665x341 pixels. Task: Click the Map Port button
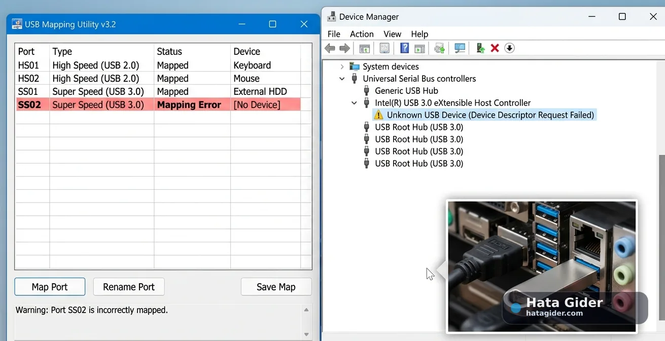point(50,287)
